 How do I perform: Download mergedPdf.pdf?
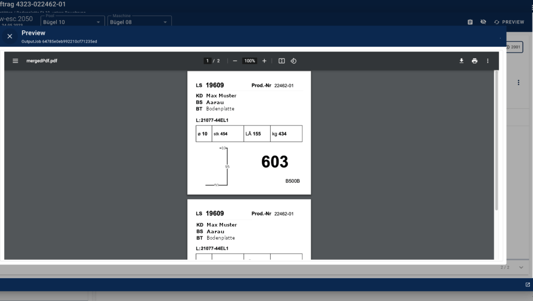461,61
